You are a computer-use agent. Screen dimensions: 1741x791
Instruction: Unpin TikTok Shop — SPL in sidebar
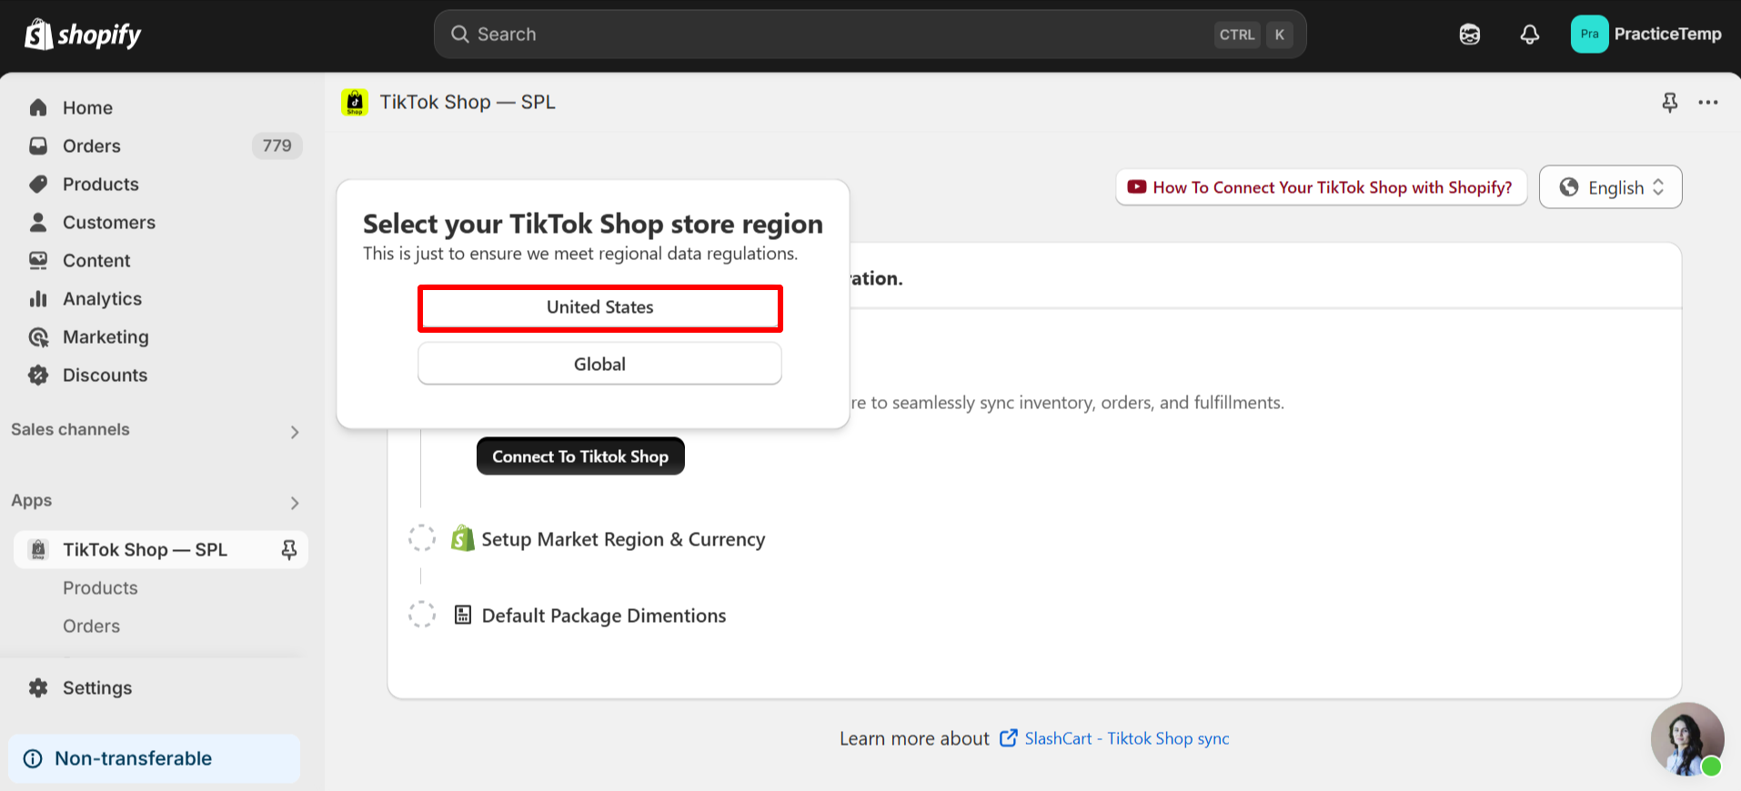point(289,550)
